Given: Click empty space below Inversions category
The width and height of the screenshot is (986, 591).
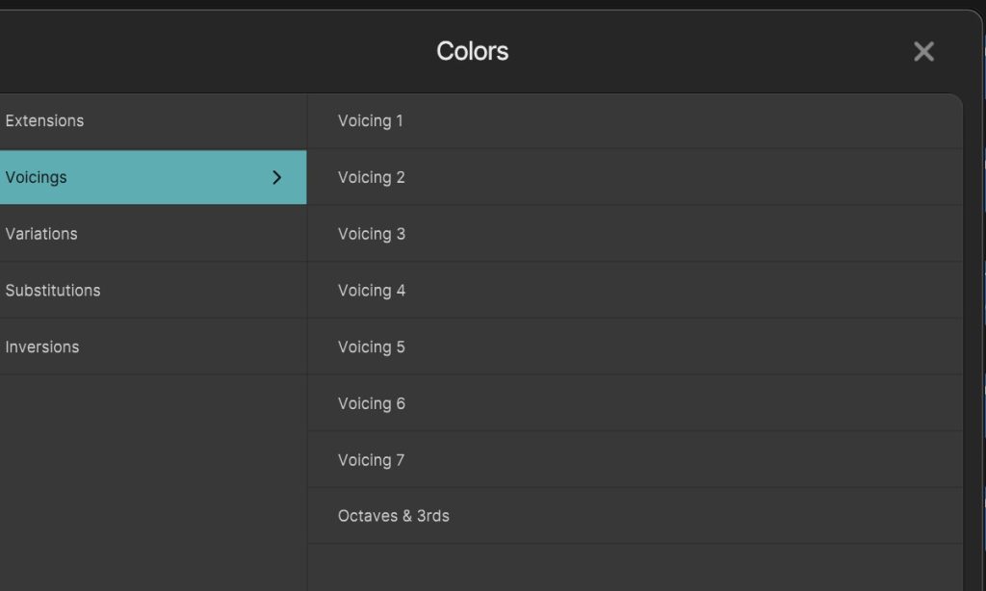Looking at the screenshot, I should (152, 472).
